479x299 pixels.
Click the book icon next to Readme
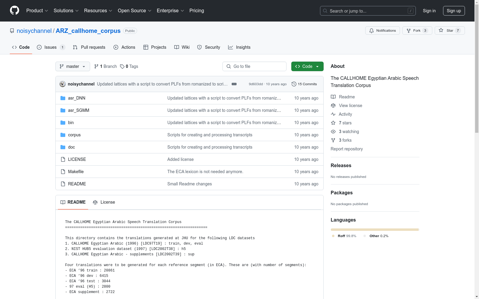[x=333, y=97]
